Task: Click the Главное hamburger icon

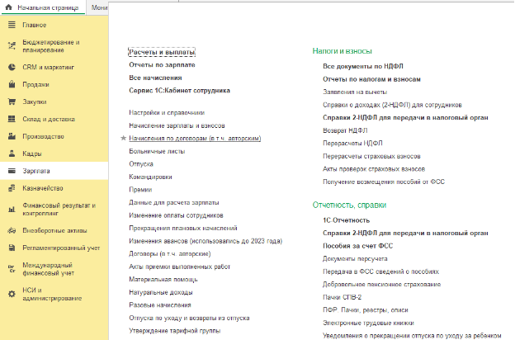Action: (x=12, y=25)
